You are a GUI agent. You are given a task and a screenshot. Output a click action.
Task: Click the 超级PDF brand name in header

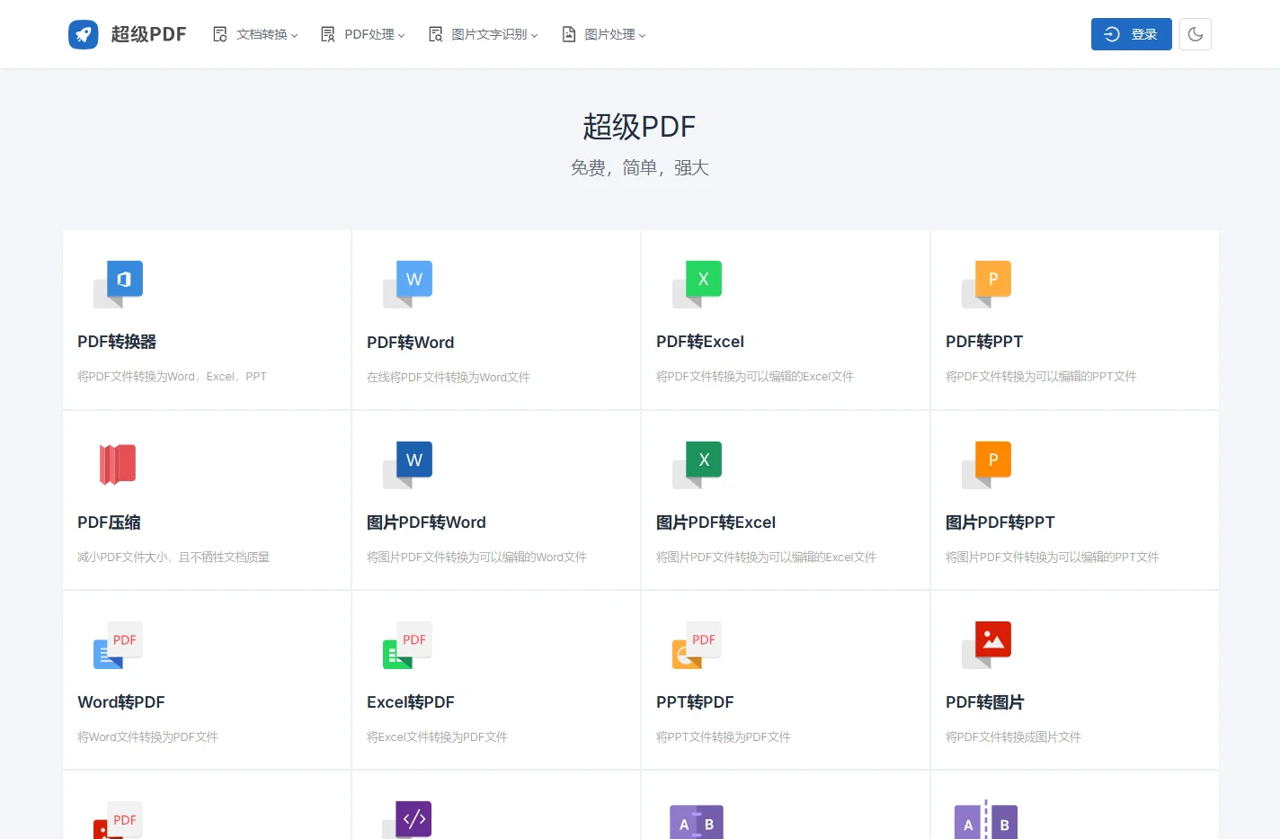pyautogui.click(x=148, y=34)
